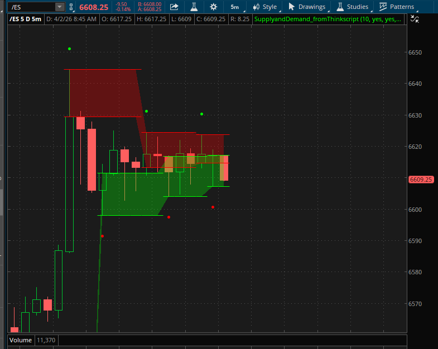Image resolution: width=438 pixels, height=349 pixels.
Task: Click the collapse icon right of the chart header
Action: [x=414, y=18]
